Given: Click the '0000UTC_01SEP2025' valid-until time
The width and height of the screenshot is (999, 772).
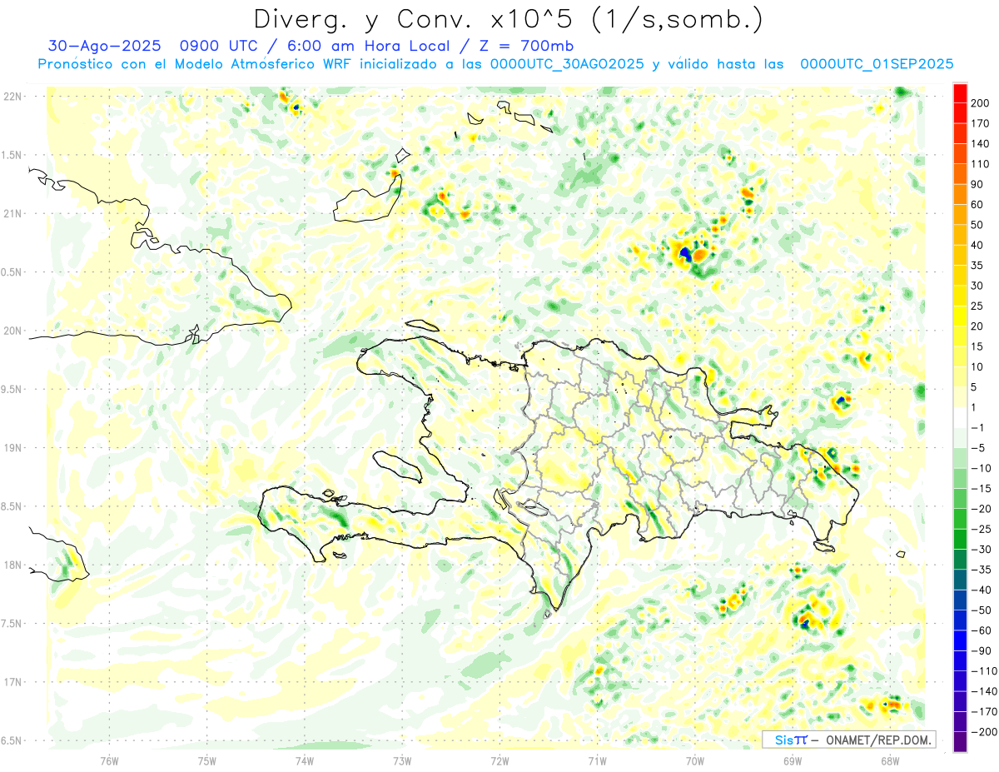Looking at the screenshot, I should tap(876, 64).
